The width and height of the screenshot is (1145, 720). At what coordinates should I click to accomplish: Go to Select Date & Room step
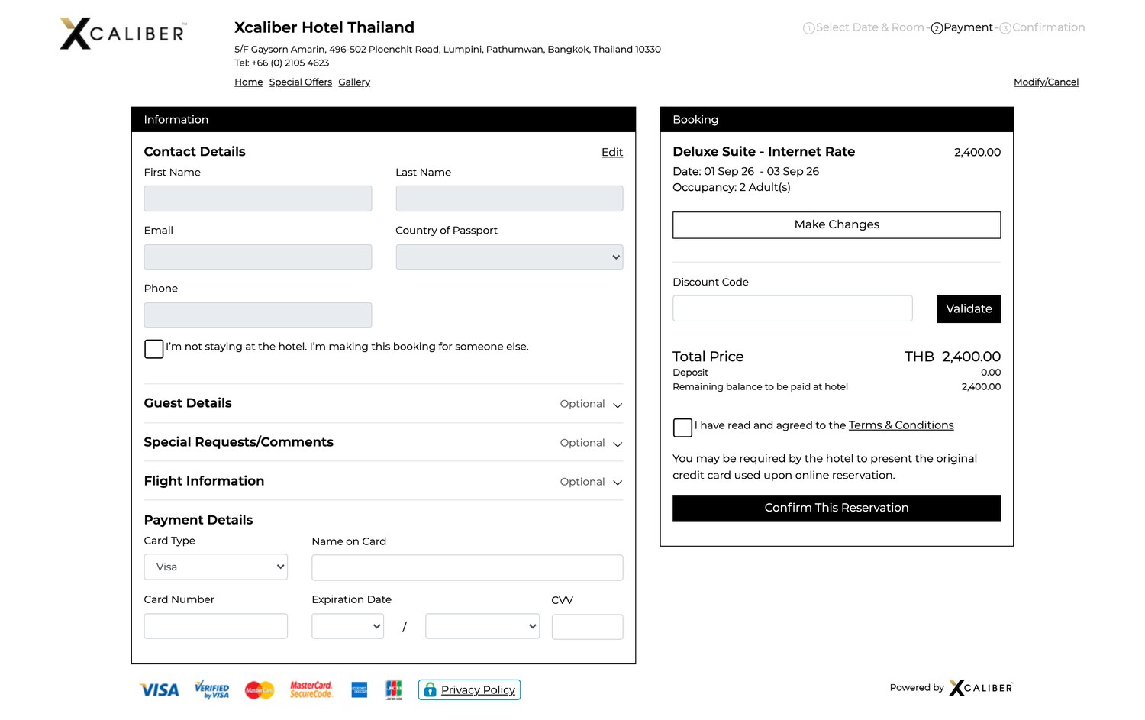click(x=863, y=27)
